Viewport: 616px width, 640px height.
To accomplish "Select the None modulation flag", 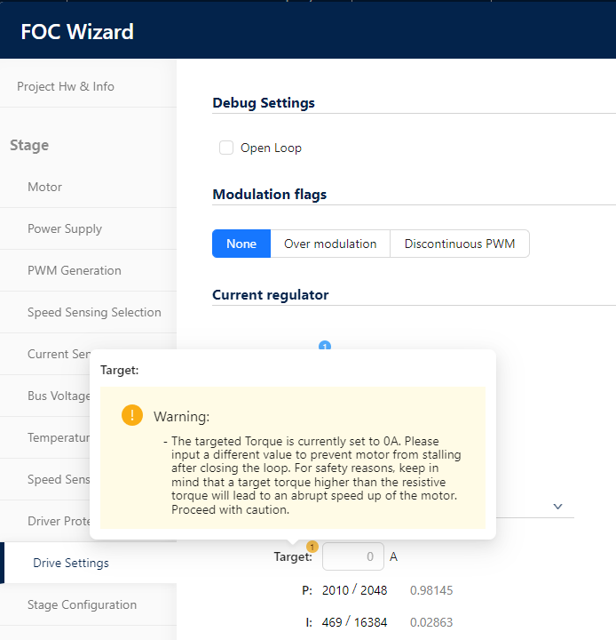I will 241,244.
